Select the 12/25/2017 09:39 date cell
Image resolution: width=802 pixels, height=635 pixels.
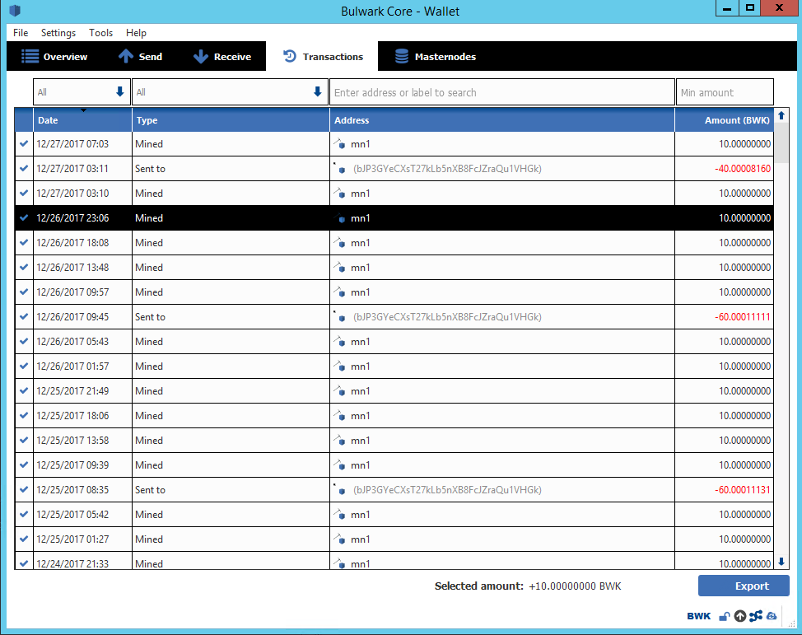(82, 465)
